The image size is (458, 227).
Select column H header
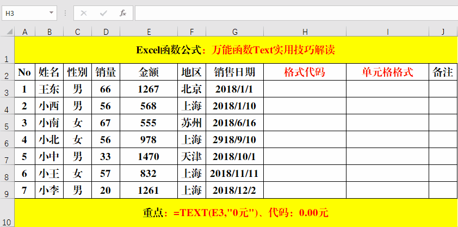(305, 32)
